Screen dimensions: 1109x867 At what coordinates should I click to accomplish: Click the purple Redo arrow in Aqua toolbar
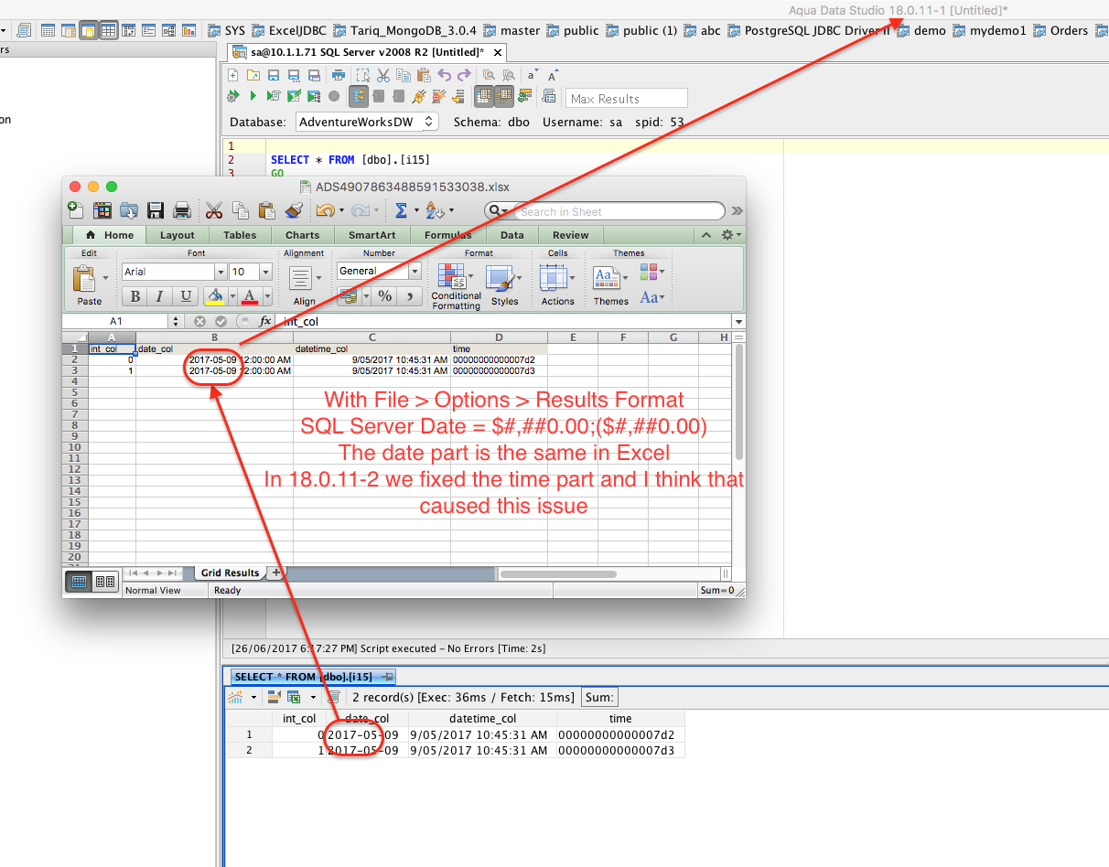[464, 75]
